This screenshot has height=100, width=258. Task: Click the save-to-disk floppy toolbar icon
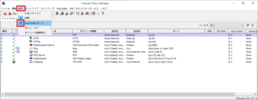(10, 14)
